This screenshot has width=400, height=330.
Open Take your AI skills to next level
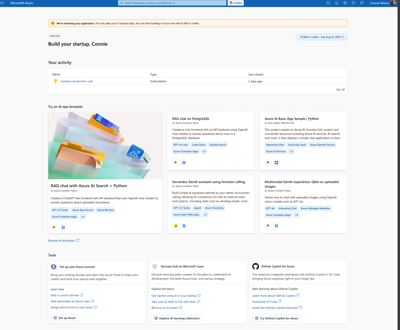(x=175, y=302)
